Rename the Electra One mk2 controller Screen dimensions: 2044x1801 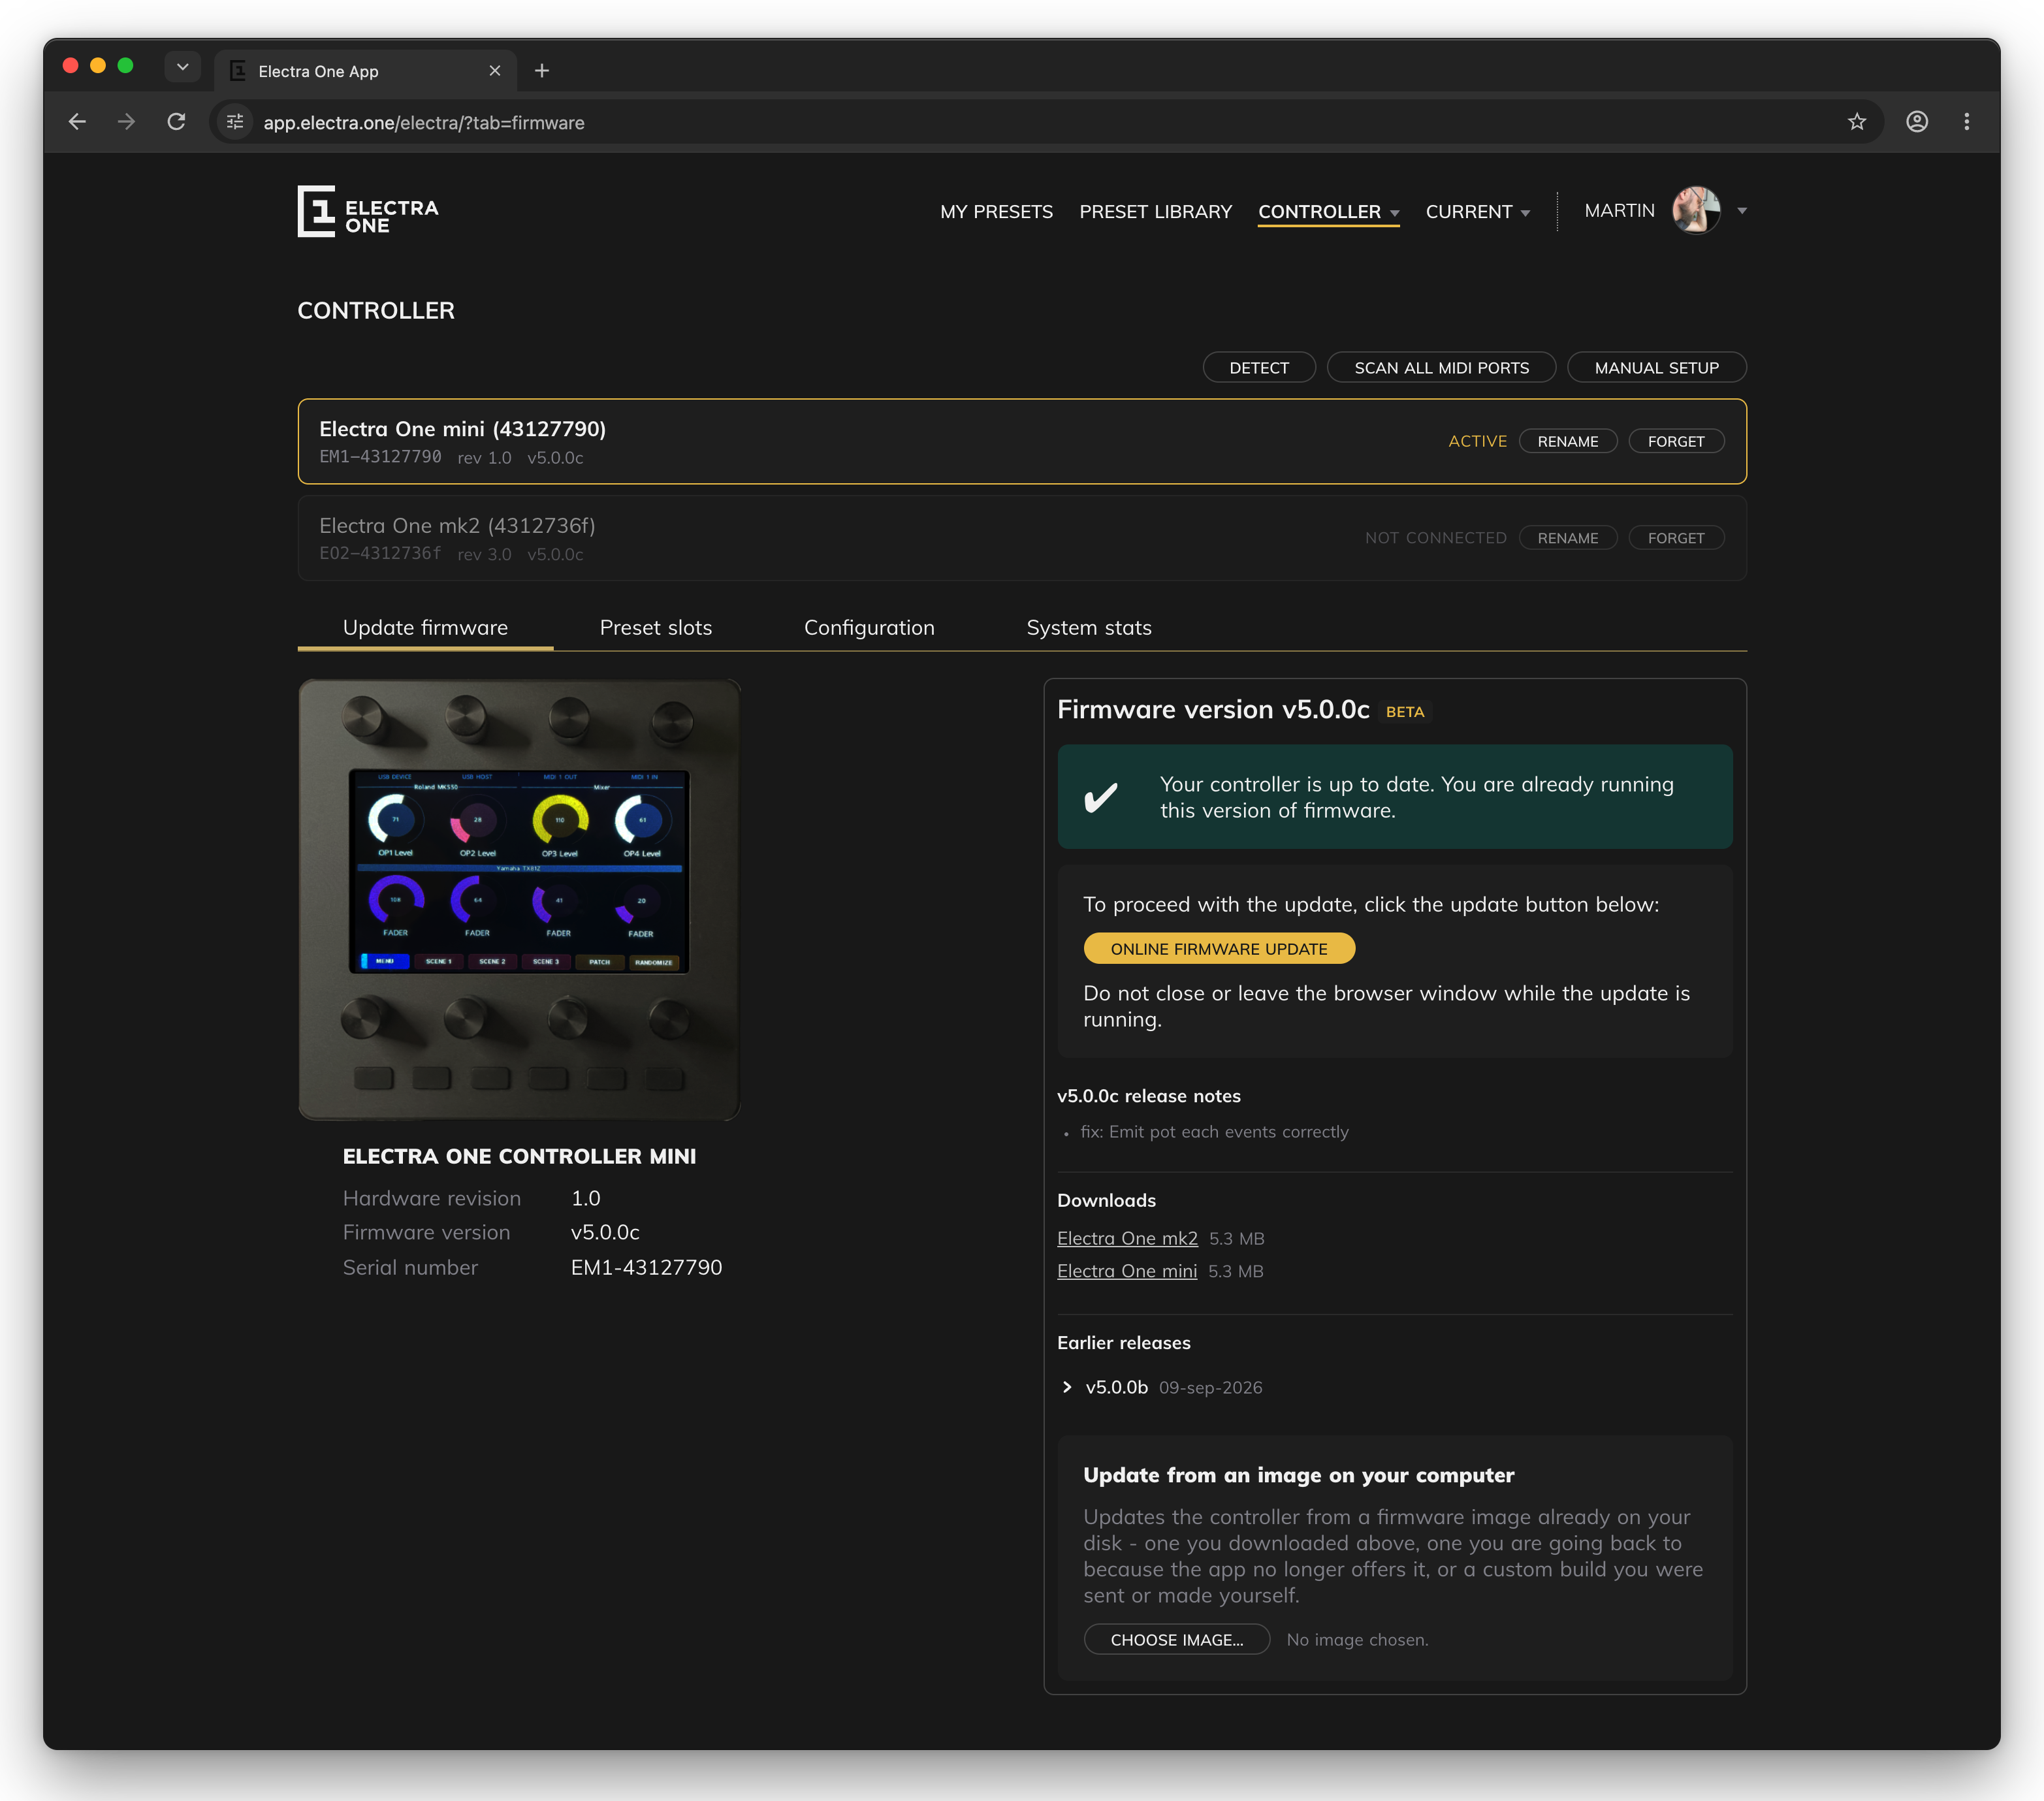(x=1567, y=538)
